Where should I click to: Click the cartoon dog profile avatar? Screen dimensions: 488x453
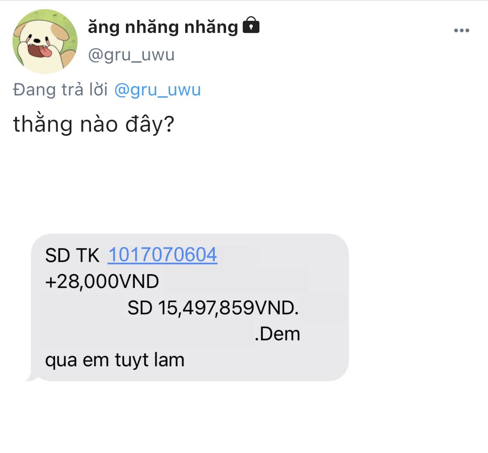(x=45, y=42)
